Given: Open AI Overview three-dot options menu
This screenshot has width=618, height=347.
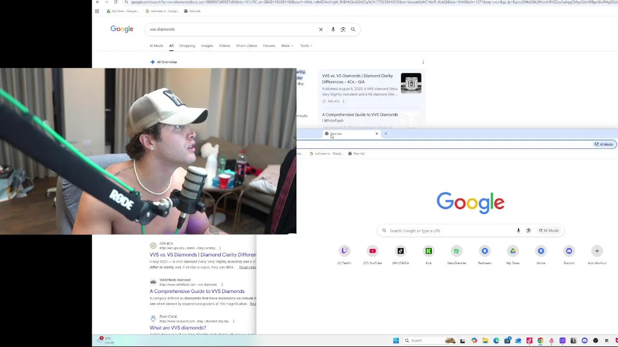Looking at the screenshot, I should pos(423,62).
